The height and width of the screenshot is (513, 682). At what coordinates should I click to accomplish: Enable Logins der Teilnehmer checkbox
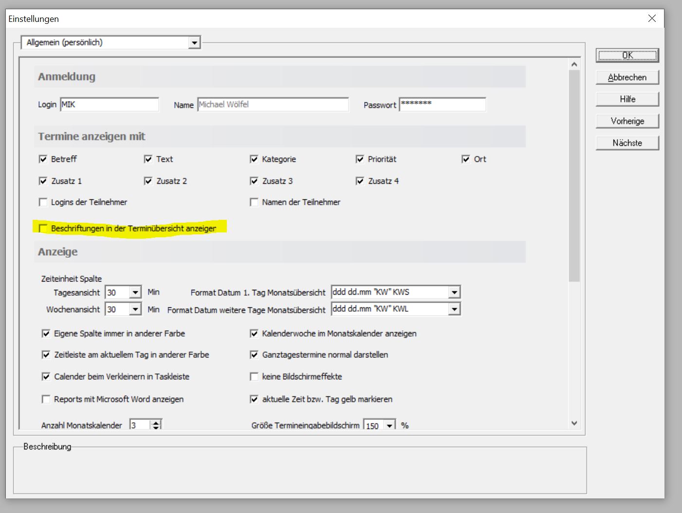point(43,202)
